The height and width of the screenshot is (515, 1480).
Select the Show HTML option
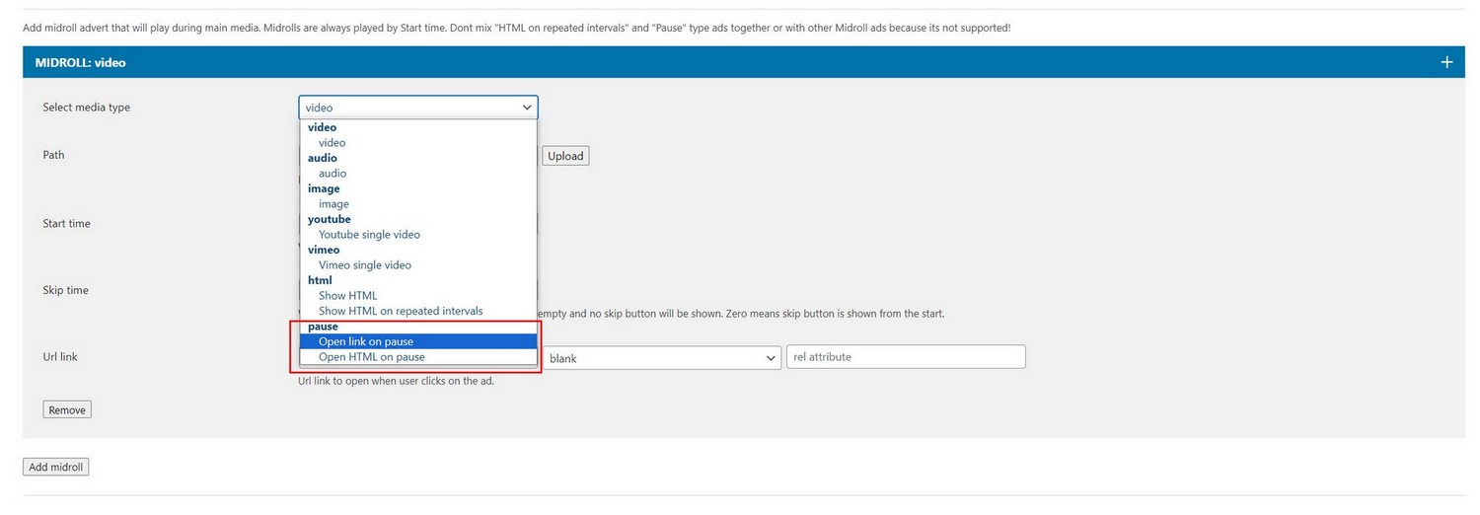347,296
